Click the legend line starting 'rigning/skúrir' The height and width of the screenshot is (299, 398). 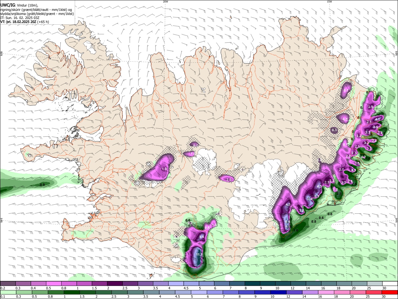pyautogui.click(x=36, y=10)
